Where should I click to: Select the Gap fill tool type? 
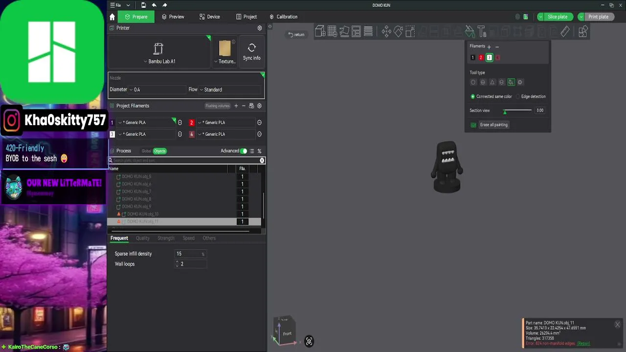[x=520, y=82]
